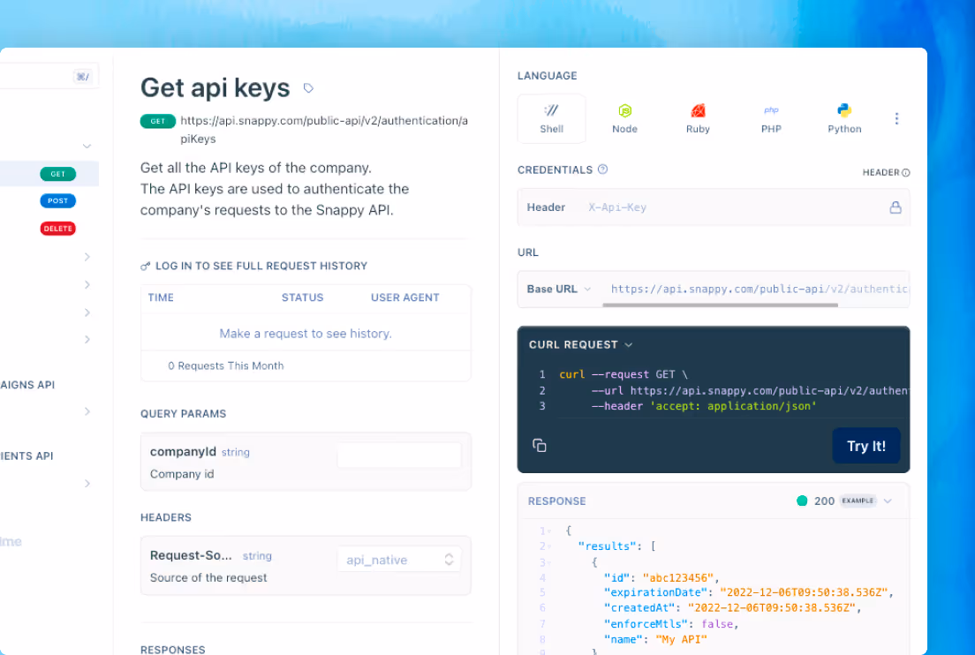Click the URL field horizontal scrollbar
Image resolution: width=975 pixels, height=655 pixels.
click(x=720, y=305)
